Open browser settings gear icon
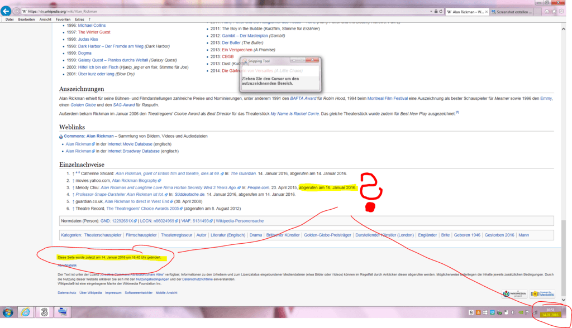The width and height of the screenshot is (572, 328). [x=561, y=12]
